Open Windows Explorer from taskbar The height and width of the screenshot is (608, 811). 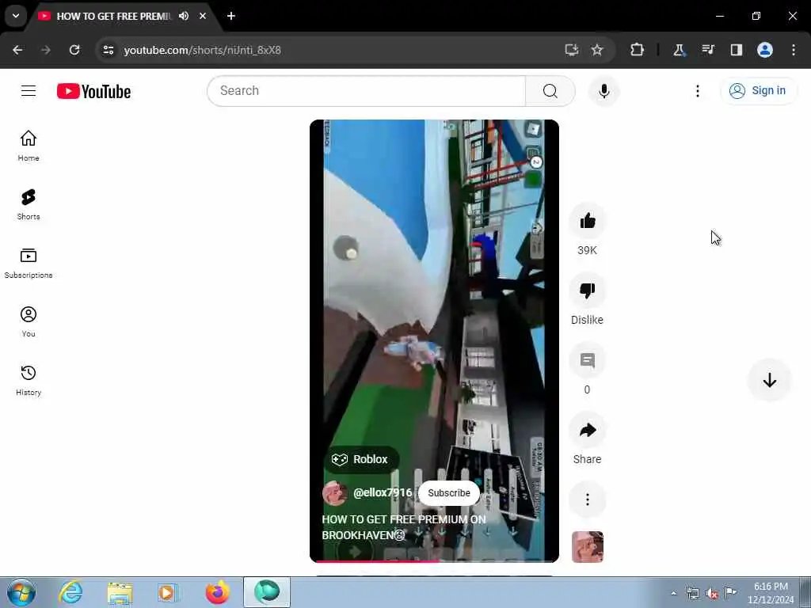tap(120, 592)
